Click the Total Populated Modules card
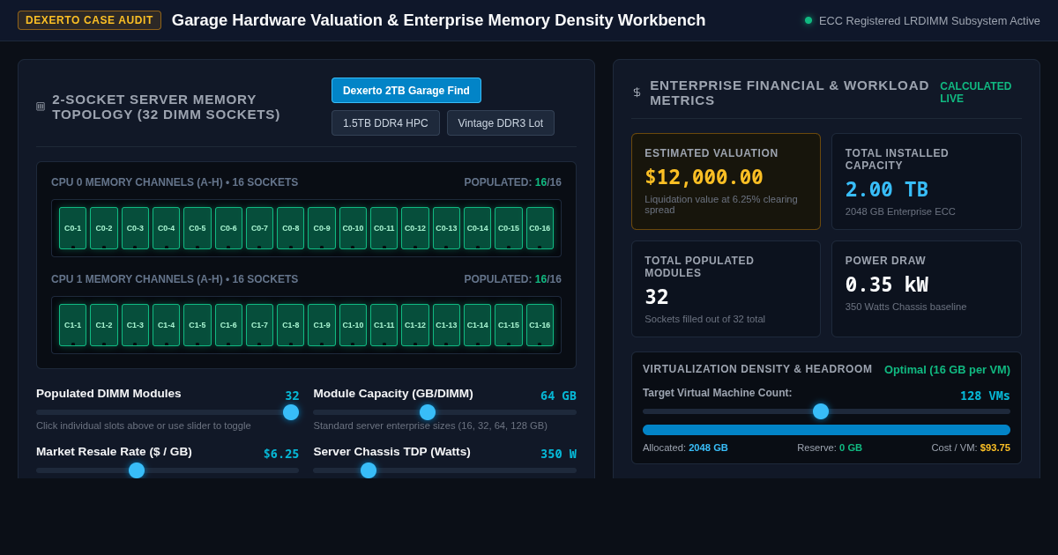This screenshot has width=1058, height=555. (726, 289)
